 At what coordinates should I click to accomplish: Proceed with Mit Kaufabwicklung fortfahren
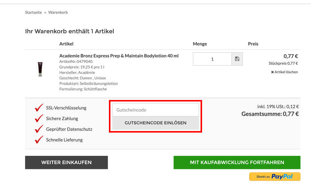pyautogui.click(x=237, y=163)
